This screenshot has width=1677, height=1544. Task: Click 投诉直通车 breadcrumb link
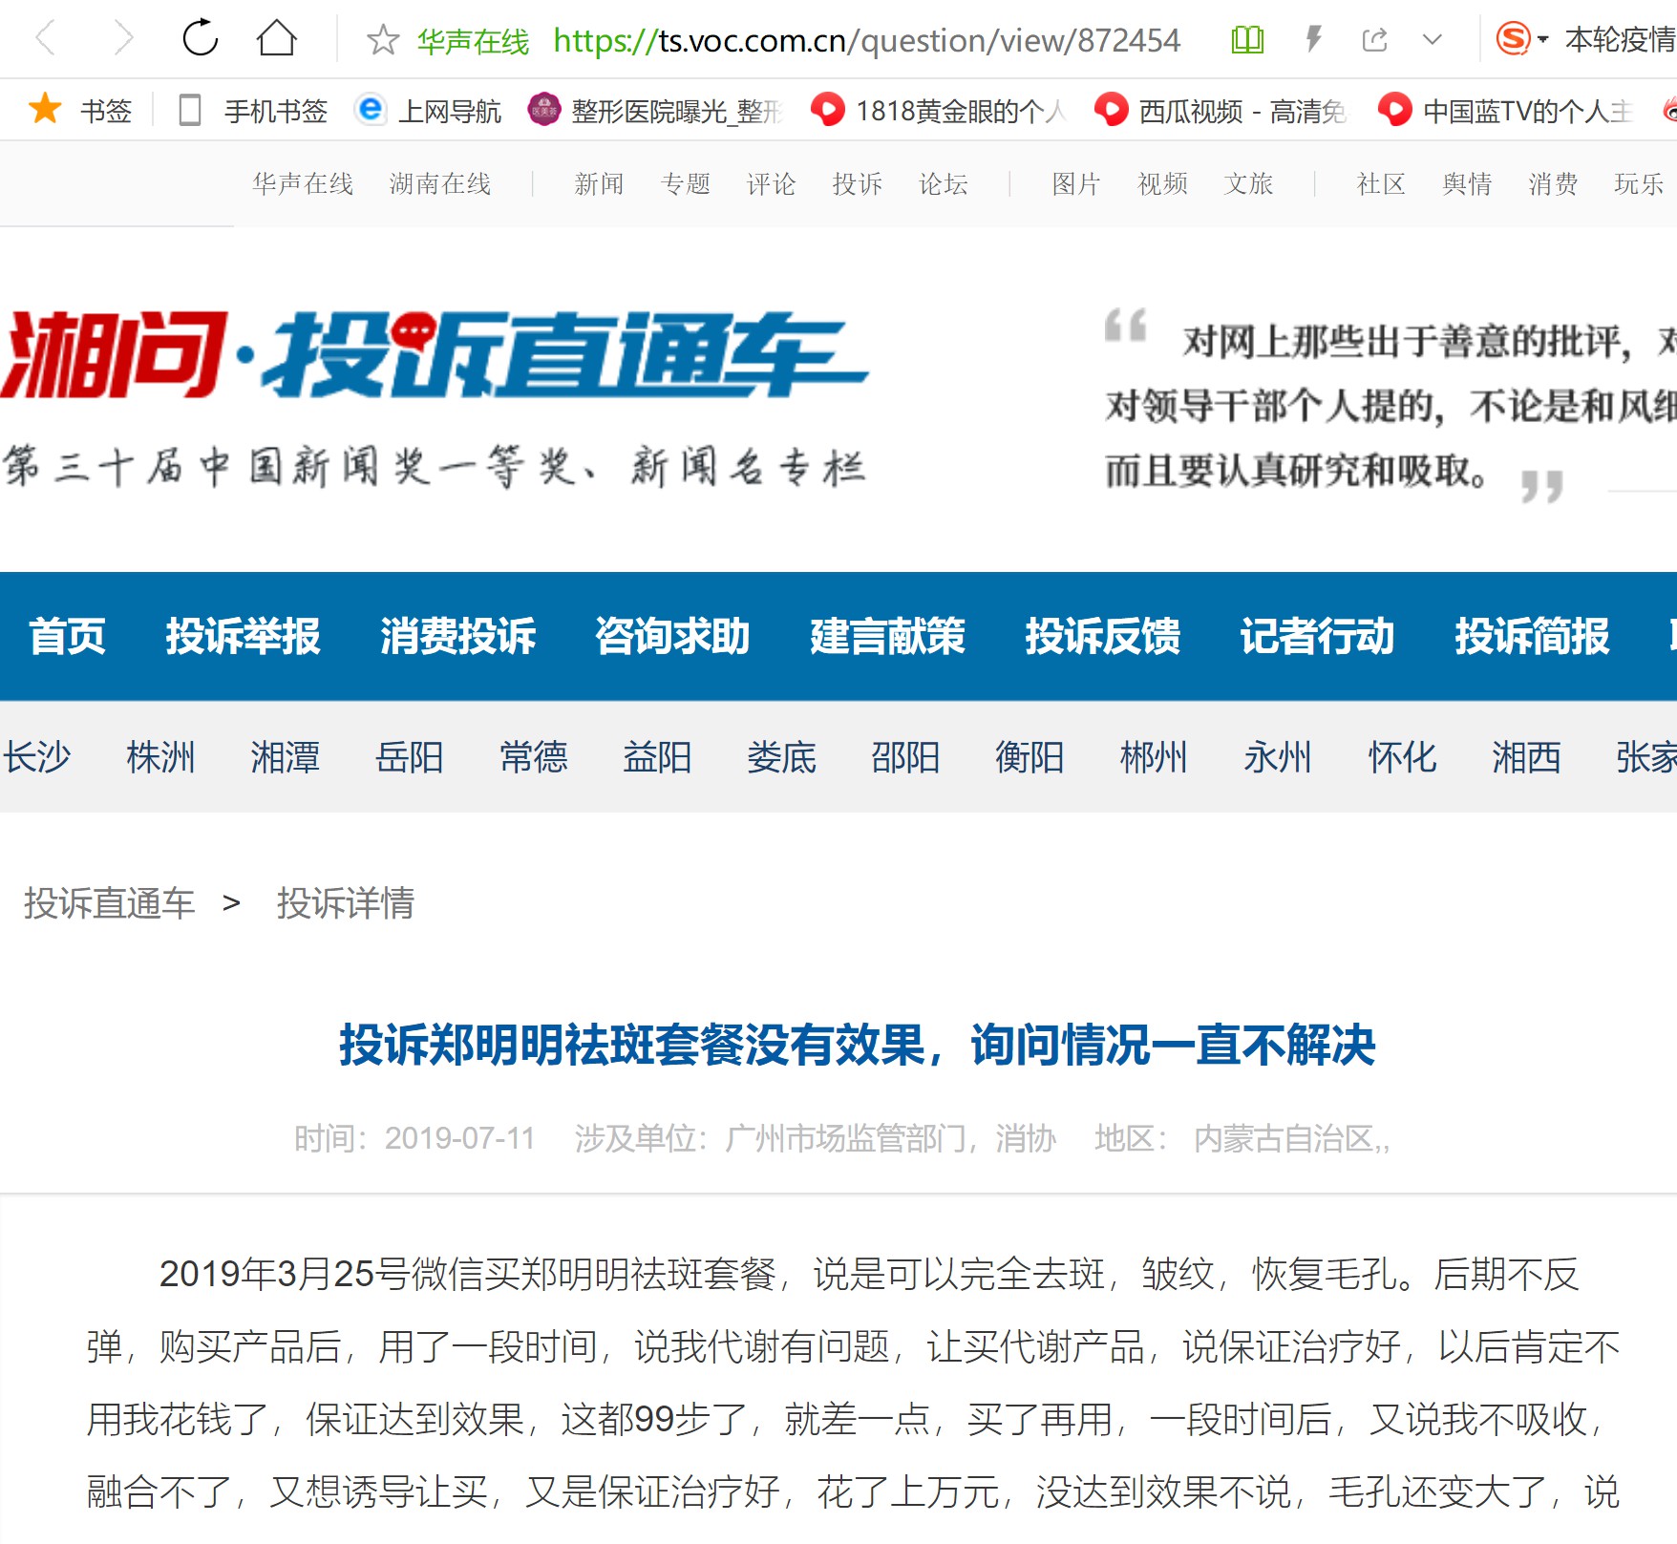[x=109, y=902]
